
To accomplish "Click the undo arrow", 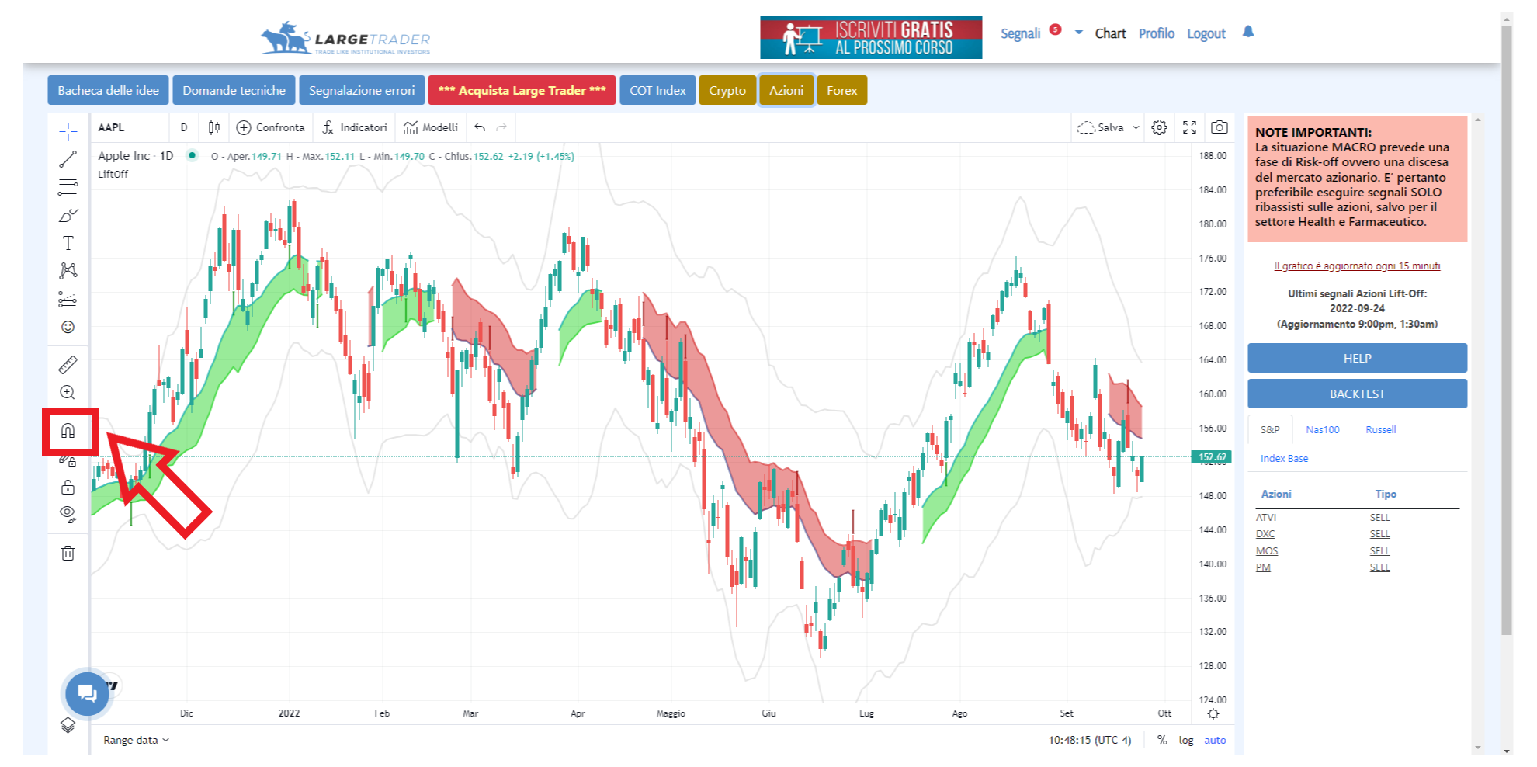I will (x=480, y=127).
